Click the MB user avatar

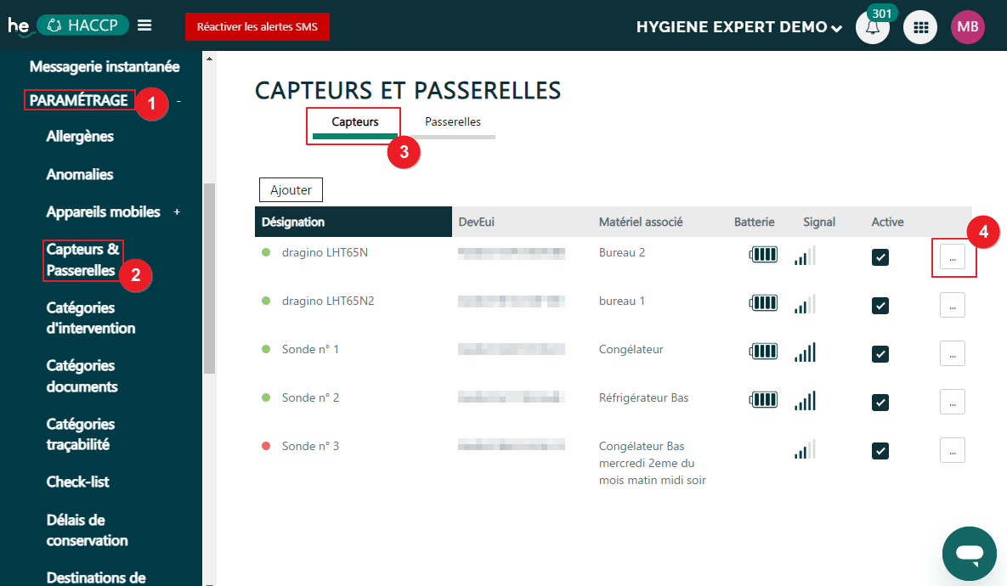tap(967, 27)
